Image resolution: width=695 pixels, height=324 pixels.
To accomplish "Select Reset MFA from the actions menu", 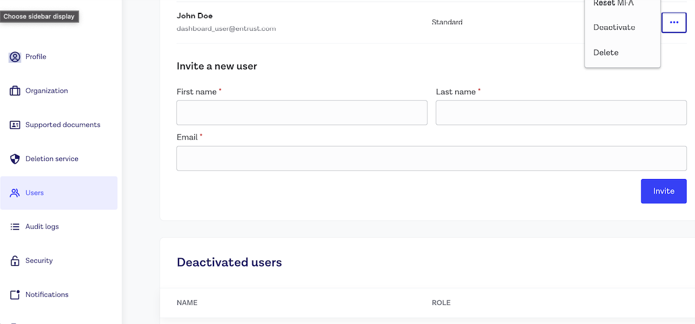I will [x=614, y=3].
